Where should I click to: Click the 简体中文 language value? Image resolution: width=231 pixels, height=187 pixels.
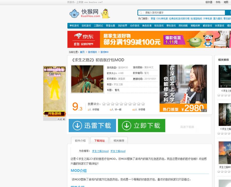click(149, 67)
